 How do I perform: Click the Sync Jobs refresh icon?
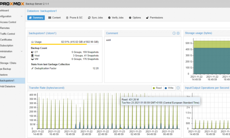pos(89,18)
